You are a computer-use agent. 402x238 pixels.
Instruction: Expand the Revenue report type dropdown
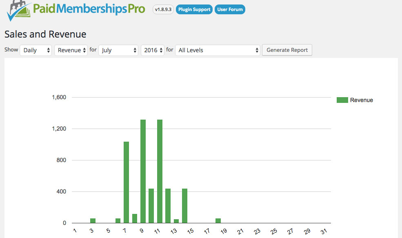71,50
